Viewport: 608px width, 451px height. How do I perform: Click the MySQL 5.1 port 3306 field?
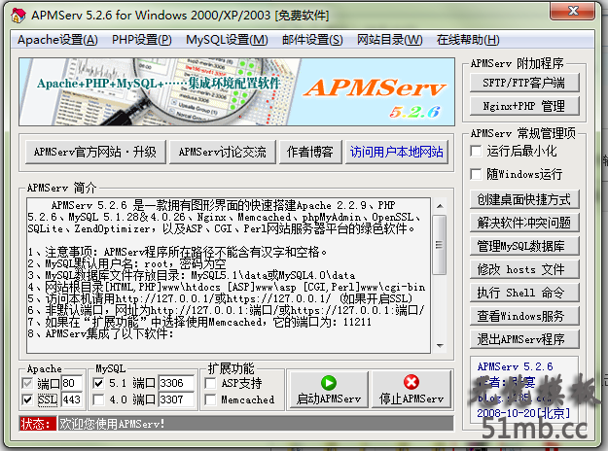(176, 383)
